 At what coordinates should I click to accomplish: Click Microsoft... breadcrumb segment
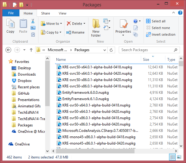(x=58, y=50)
